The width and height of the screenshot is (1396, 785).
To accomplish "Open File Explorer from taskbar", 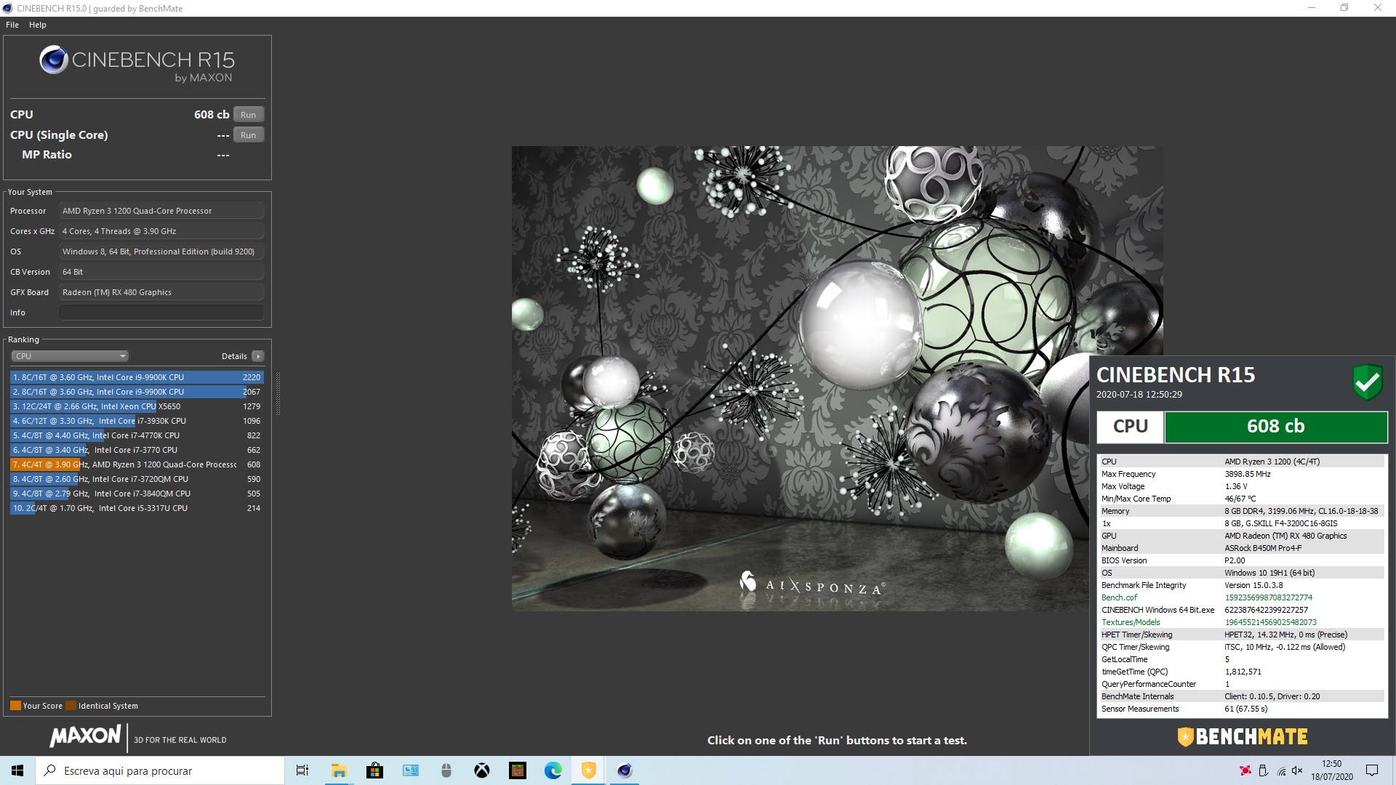I will (x=339, y=770).
